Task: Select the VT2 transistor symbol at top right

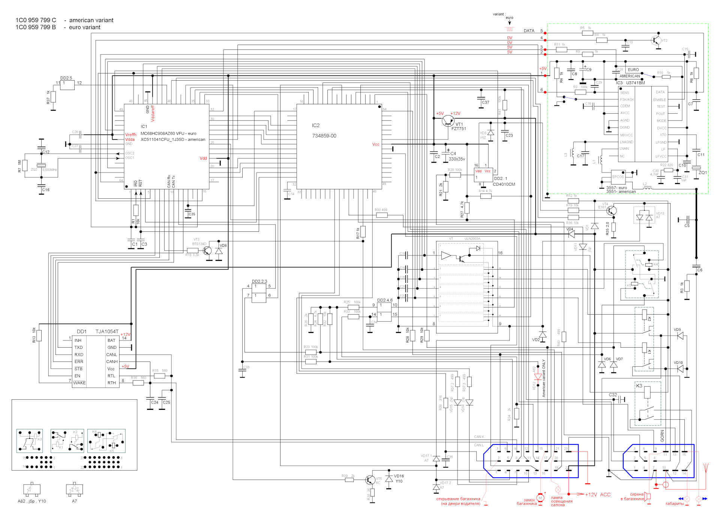Action: coord(656,40)
